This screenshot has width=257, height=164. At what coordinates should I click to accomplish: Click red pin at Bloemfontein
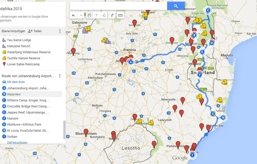click(86, 132)
